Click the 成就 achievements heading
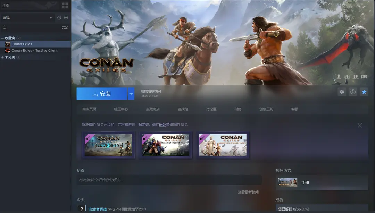The image size is (375, 213). pos(279,199)
